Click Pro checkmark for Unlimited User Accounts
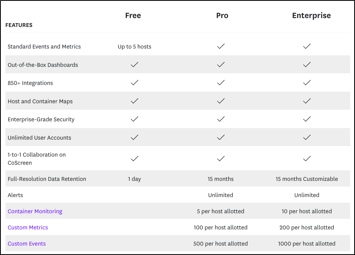This screenshot has width=355, height=255. coord(221,137)
